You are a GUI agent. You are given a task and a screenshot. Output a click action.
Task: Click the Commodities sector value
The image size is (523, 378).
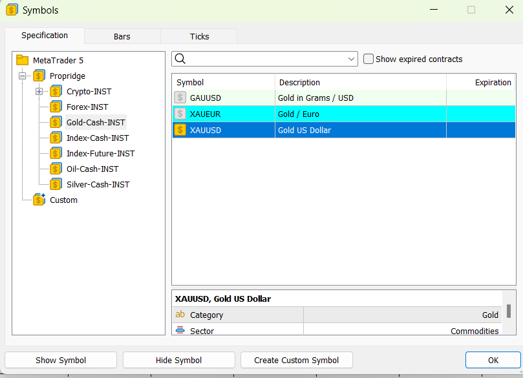click(475, 331)
